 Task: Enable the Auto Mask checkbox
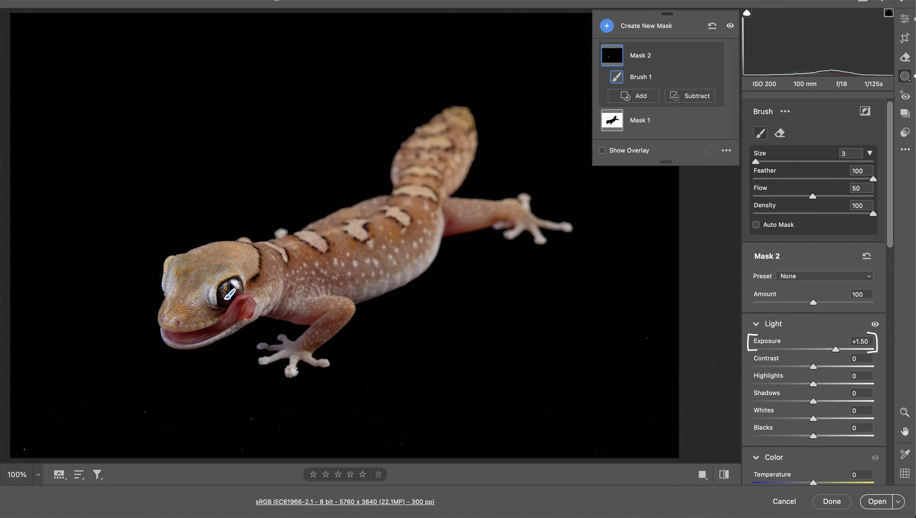point(757,224)
